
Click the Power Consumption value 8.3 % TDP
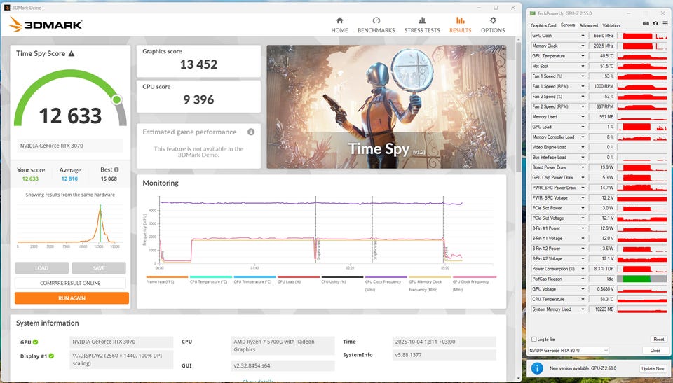click(x=601, y=269)
